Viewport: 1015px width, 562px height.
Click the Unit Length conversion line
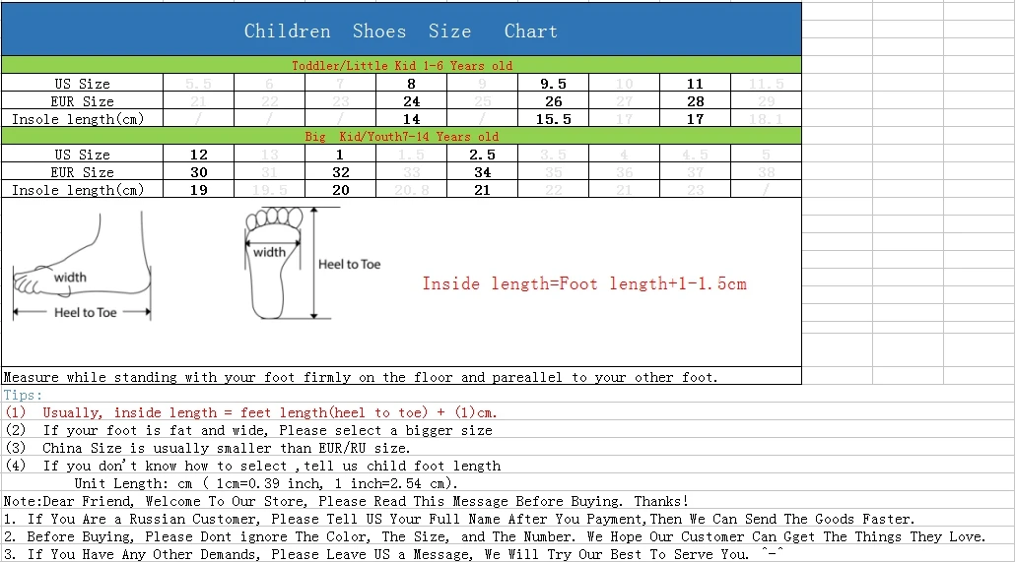[x=266, y=483]
